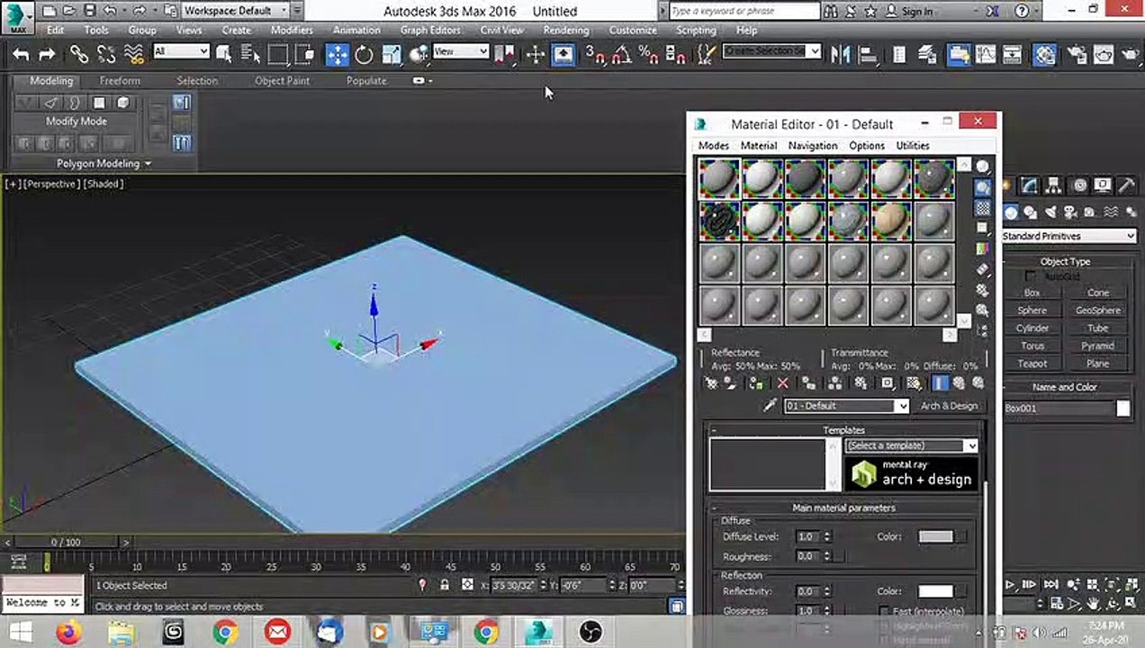The image size is (1145, 648).
Task: Open Select by Name dialog
Action: point(250,54)
